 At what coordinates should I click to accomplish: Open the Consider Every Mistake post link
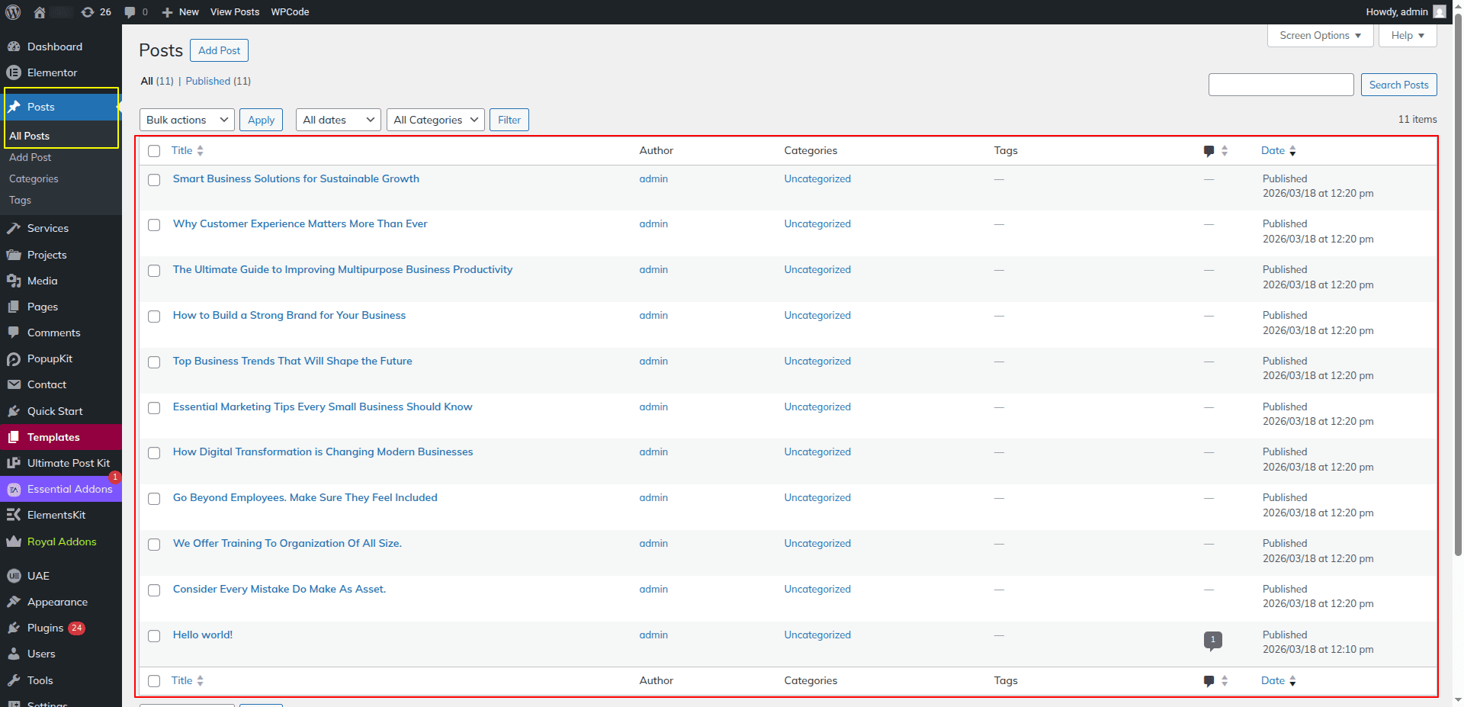(279, 589)
